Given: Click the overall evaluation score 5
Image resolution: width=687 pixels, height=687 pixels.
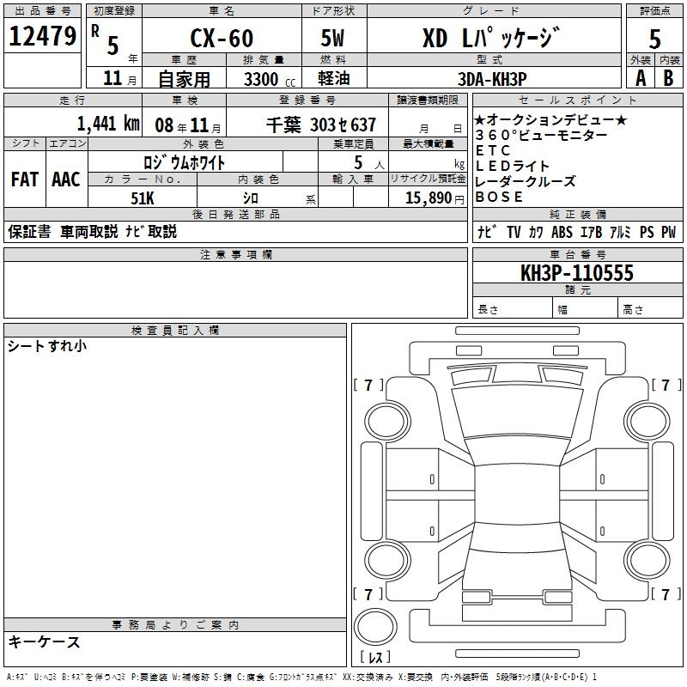Looking at the screenshot, I should pos(655,39).
